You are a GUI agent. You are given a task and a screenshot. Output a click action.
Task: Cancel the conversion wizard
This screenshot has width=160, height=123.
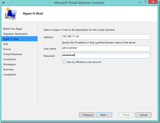coord(143,115)
